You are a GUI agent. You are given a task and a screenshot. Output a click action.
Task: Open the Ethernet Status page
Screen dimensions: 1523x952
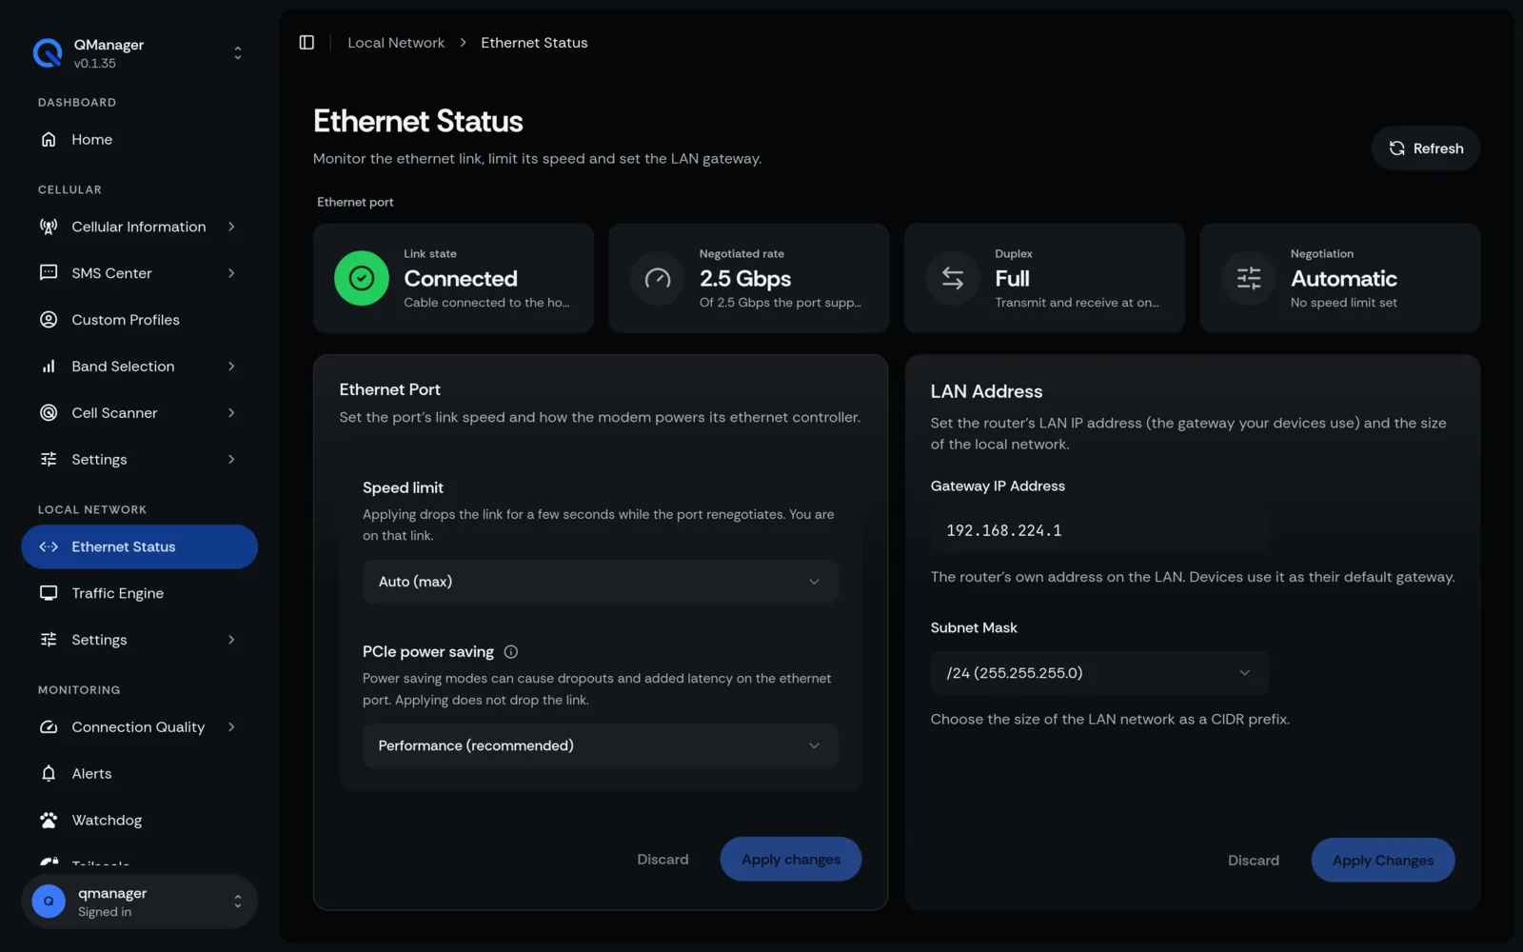[x=140, y=547]
